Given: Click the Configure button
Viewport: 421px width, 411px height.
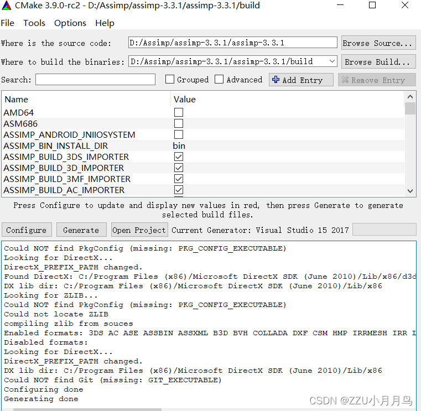Looking at the screenshot, I should pos(27,230).
